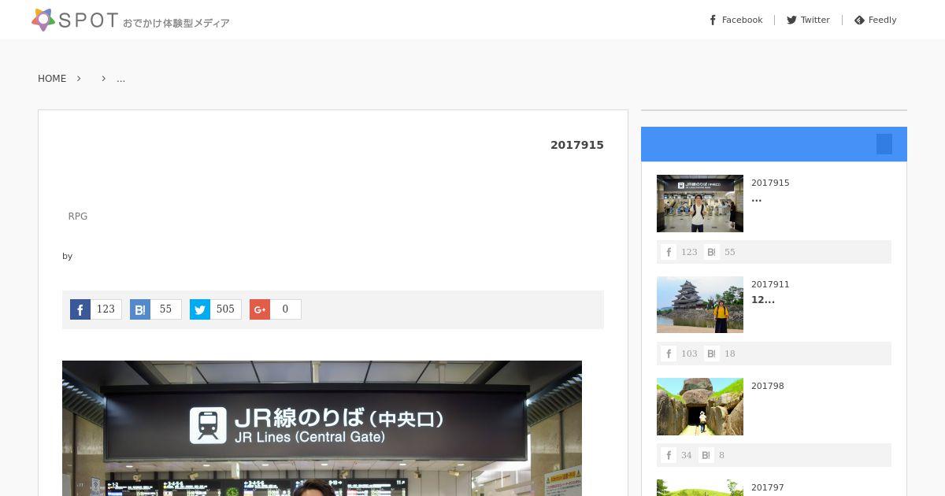Click the 505 Twitter share count
945x496 pixels.
coord(225,309)
